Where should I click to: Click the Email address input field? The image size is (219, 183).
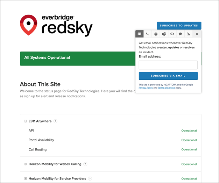click(168, 65)
